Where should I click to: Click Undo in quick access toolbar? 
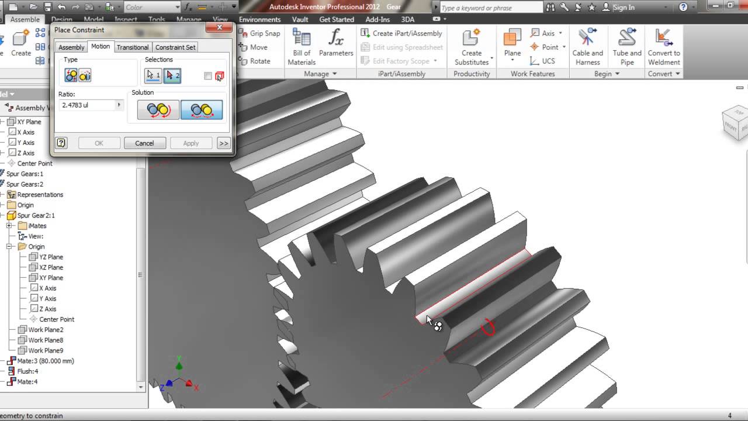(61, 7)
